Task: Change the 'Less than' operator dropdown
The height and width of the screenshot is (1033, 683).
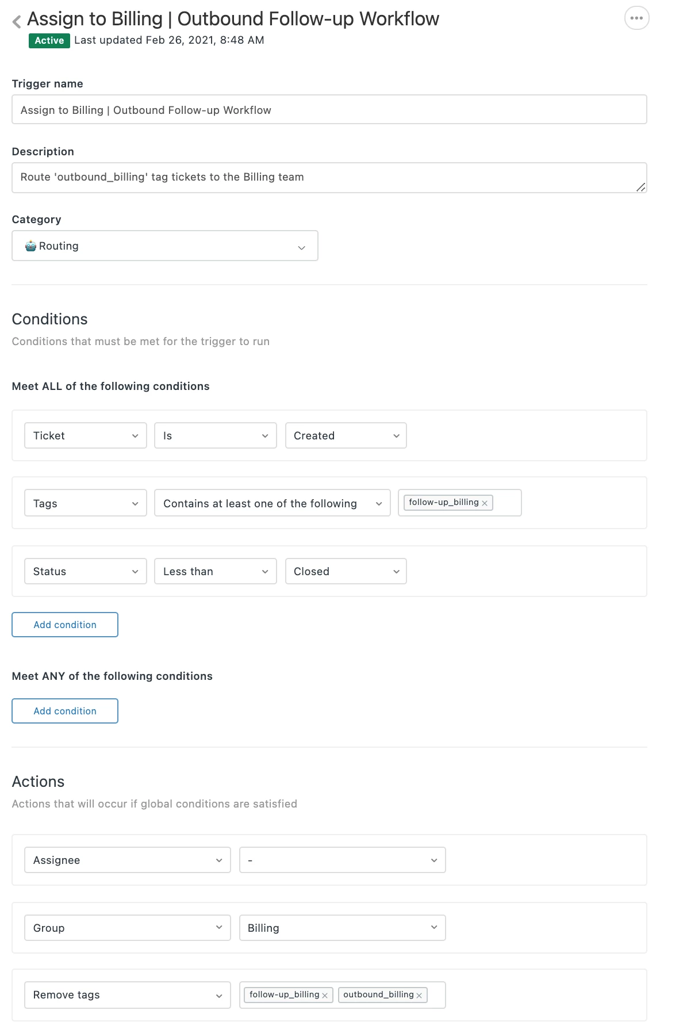Action: click(215, 572)
